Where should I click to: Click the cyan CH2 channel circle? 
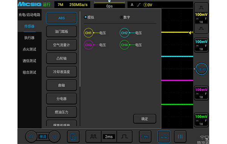tap(124, 33)
